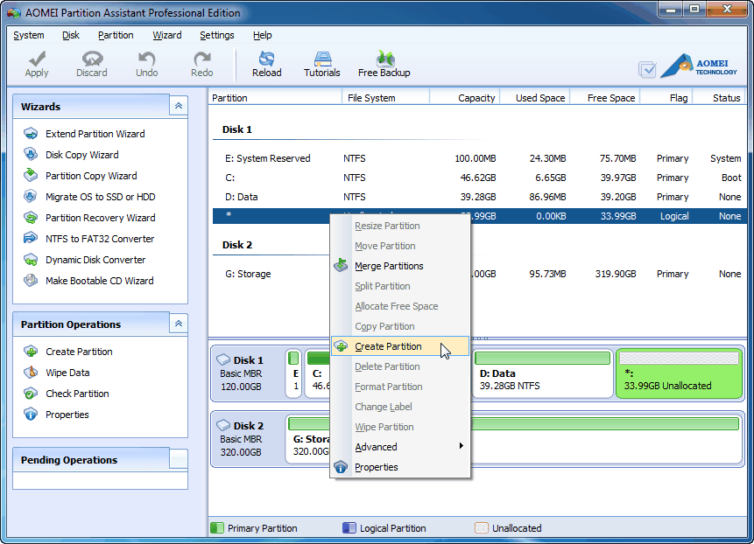Screen dimensions: 754x544
Task: Click the Disk 1 list heading
Action: [237, 129]
